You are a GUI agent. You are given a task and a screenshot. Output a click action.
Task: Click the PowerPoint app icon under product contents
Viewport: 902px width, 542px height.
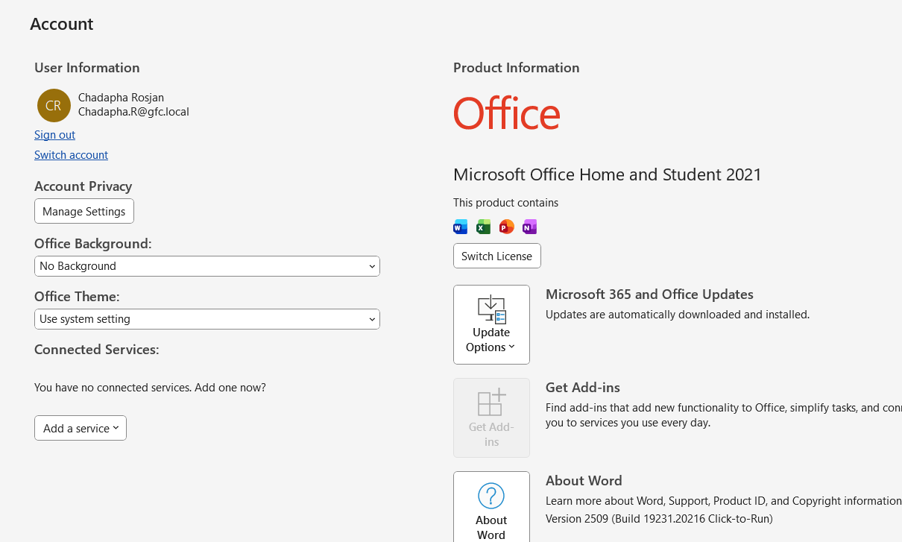click(506, 227)
